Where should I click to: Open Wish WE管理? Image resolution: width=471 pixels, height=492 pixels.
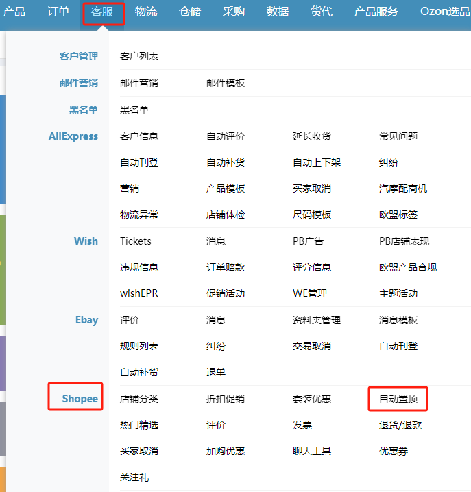[x=310, y=293]
